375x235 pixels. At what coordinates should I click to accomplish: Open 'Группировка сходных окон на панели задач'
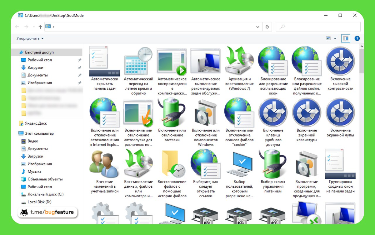click(340, 171)
